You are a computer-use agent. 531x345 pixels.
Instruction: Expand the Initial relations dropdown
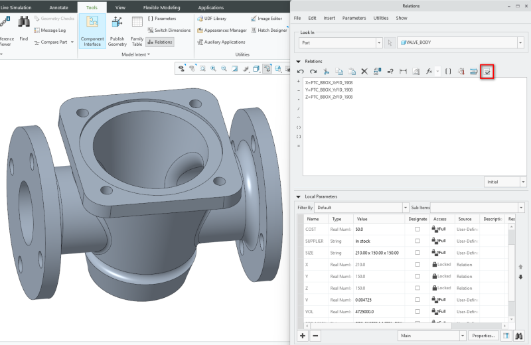coord(523,181)
